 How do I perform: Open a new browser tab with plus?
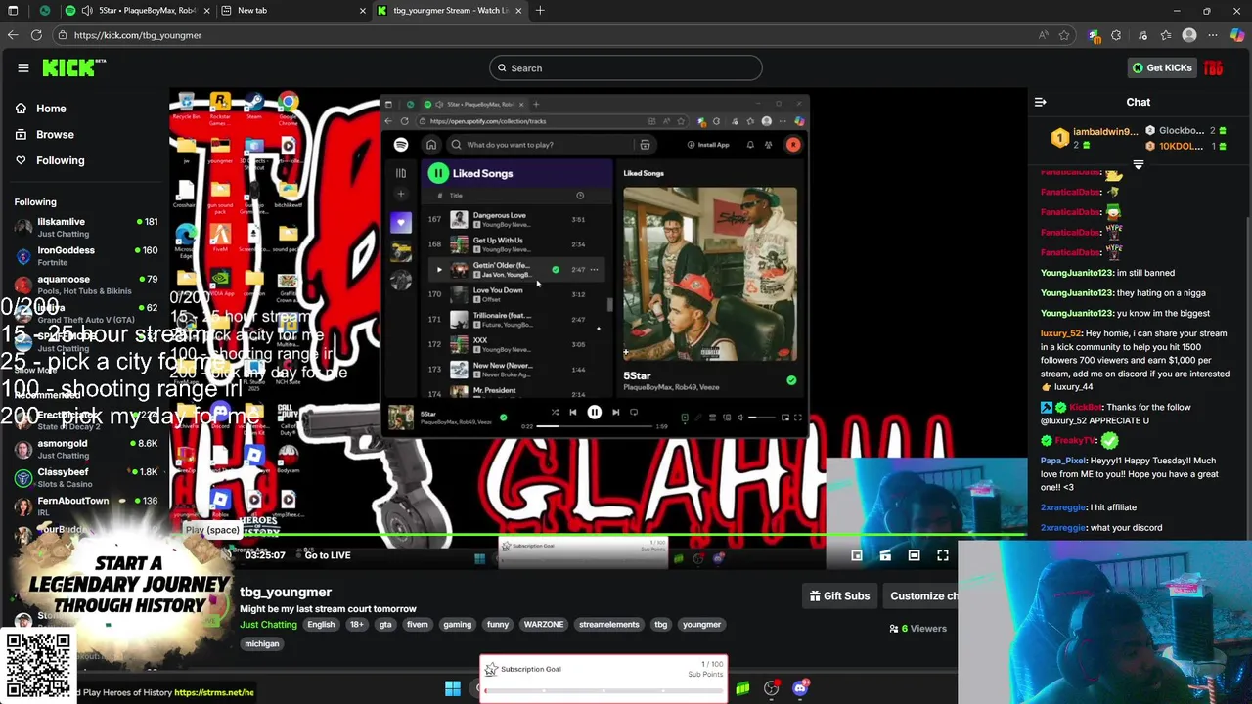pyautogui.click(x=540, y=10)
